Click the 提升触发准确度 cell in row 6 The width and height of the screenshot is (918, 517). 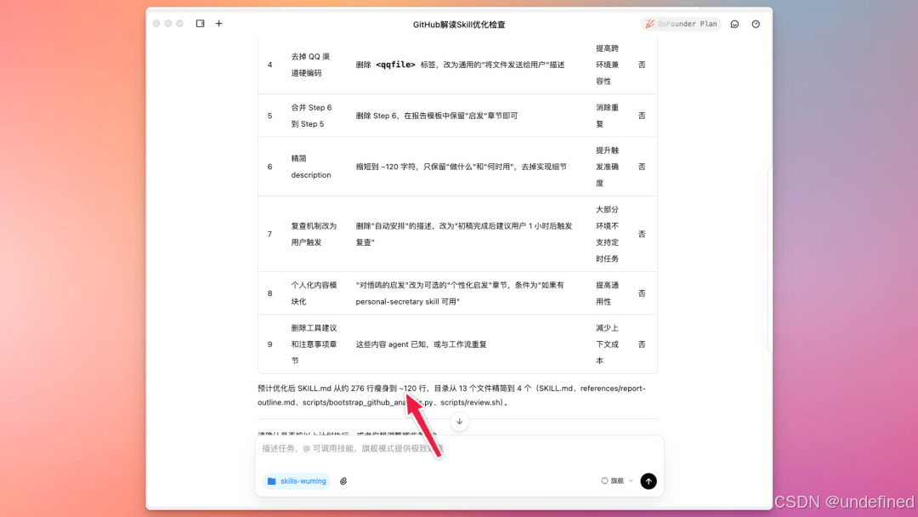pyautogui.click(x=607, y=167)
